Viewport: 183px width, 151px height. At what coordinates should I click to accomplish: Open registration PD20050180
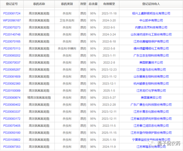tap(12, 133)
